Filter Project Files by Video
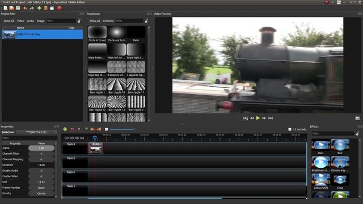This screenshot has height=204, width=363. pos(20,21)
